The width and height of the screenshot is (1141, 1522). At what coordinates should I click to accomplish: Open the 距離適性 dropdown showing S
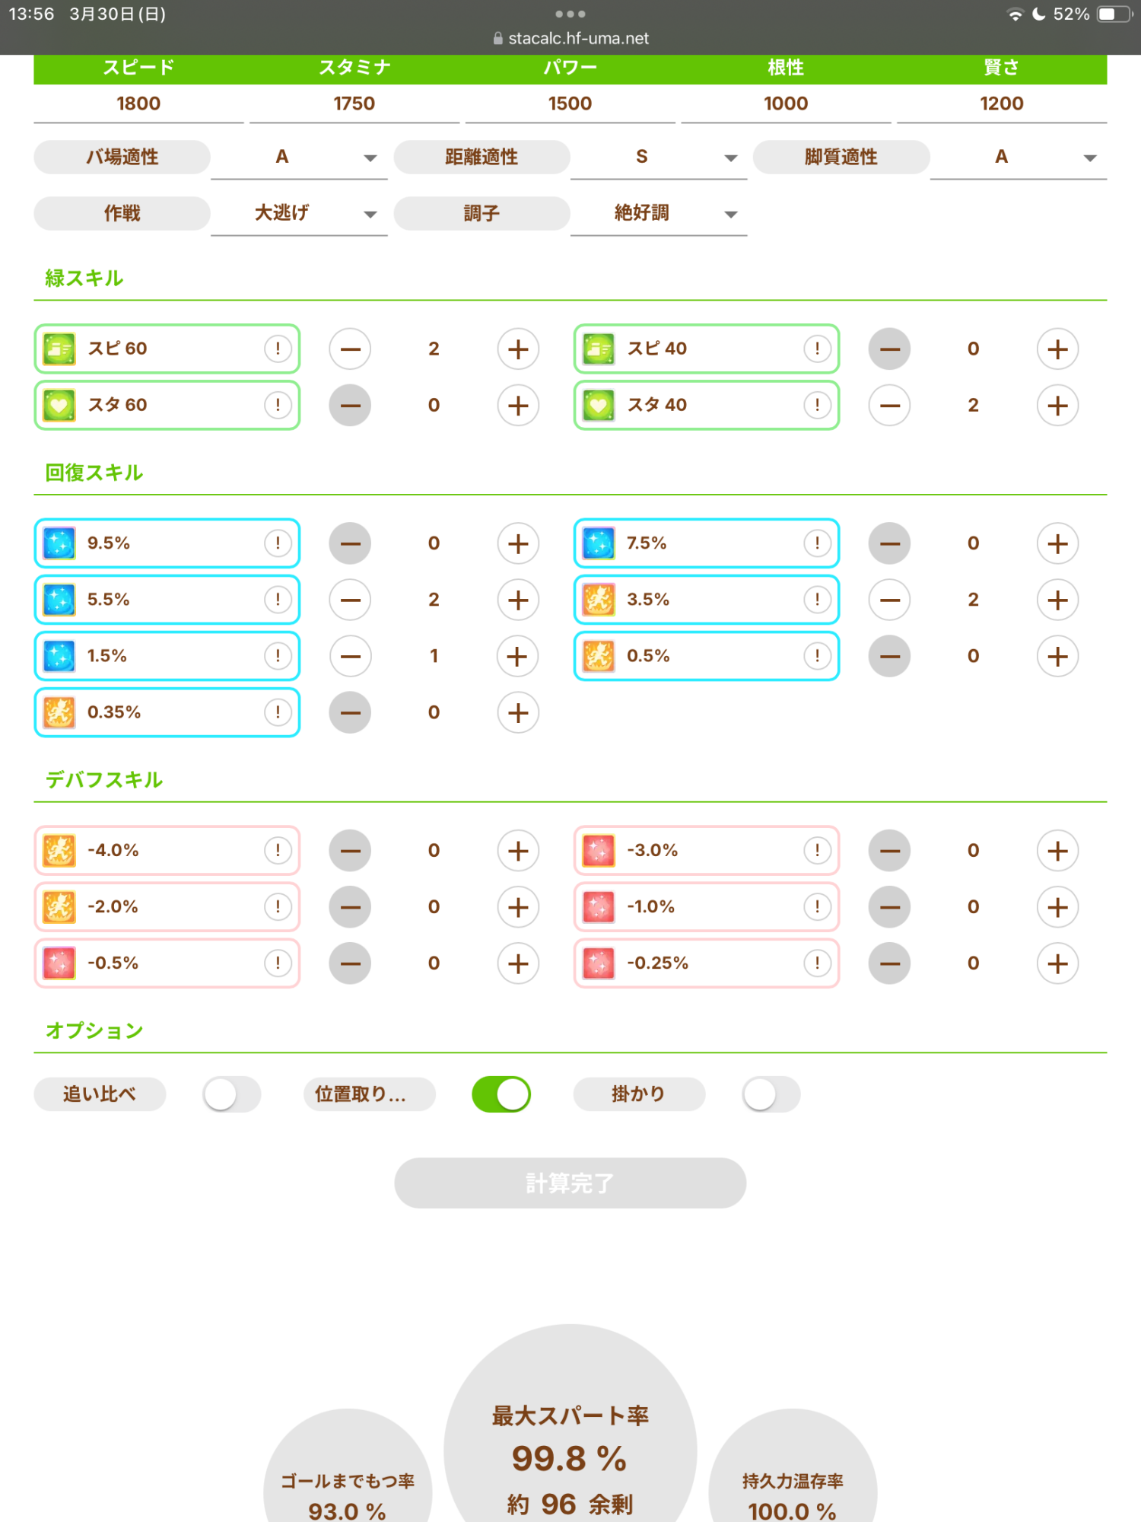pos(659,158)
